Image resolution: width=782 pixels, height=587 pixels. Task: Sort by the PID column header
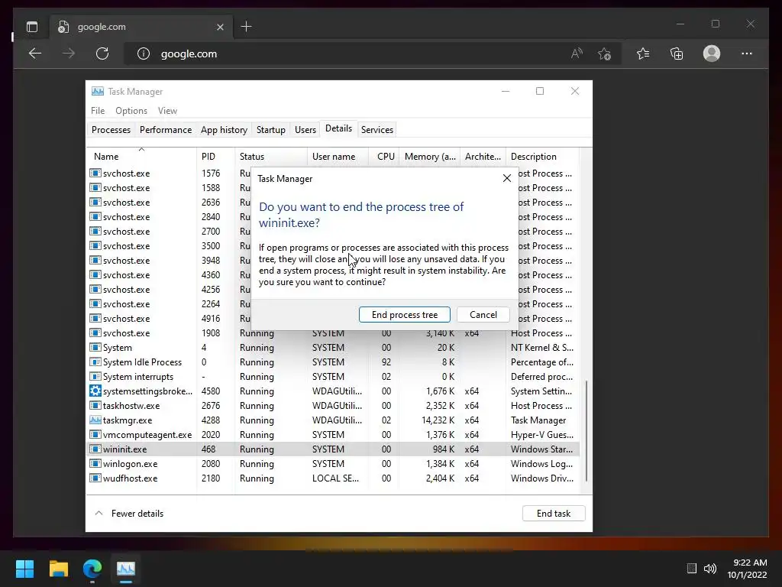pyautogui.click(x=215, y=156)
